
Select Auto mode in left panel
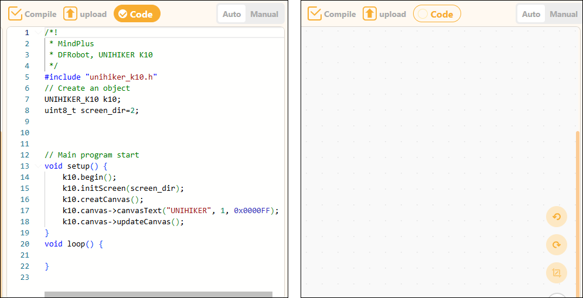point(232,14)
